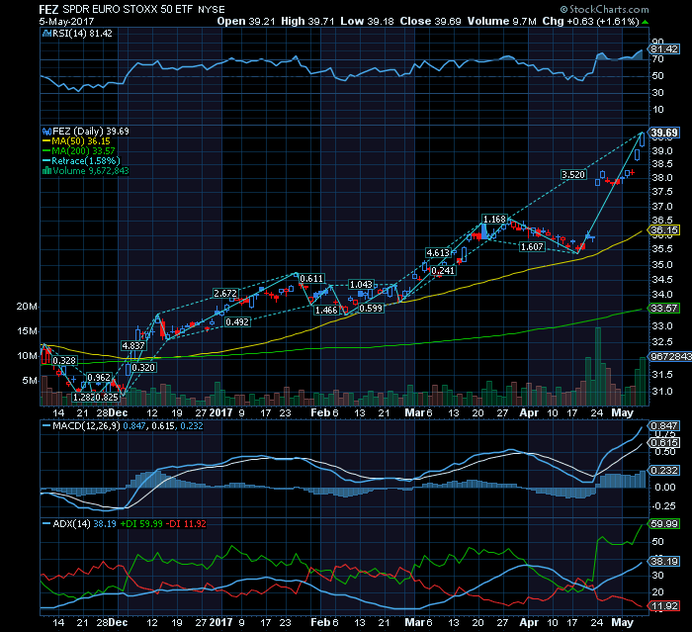The image size is (692, 632).
Task: Click the 38.19 blue ADX axis tag
Action: pyautogui.click(x=664, y=562)
